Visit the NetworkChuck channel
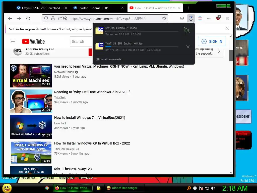The height and width of the screenshot is (193, 257). point(64,72)
